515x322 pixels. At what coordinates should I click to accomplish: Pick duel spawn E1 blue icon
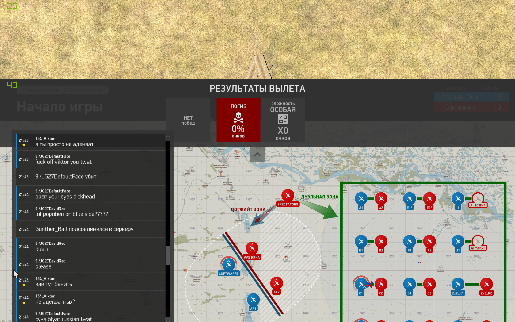coord(410,199)
